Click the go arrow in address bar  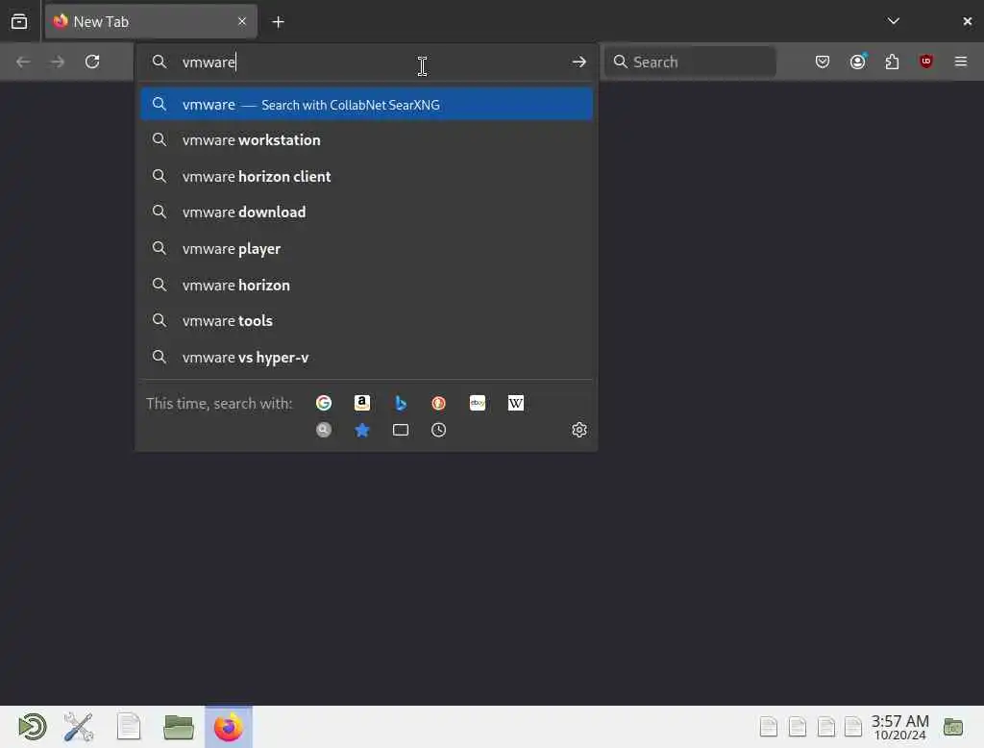coord(579,62)
